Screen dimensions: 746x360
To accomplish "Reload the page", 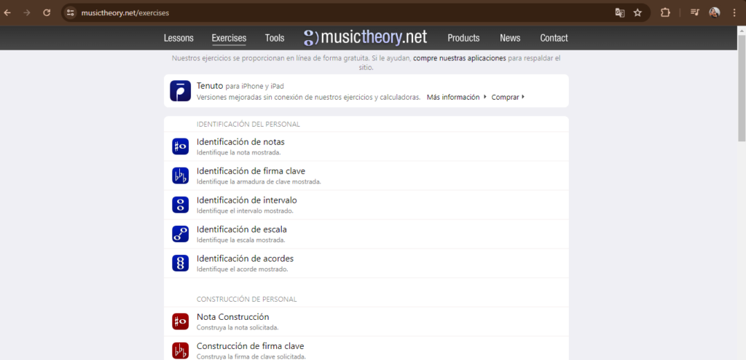I will click(47, 12).
